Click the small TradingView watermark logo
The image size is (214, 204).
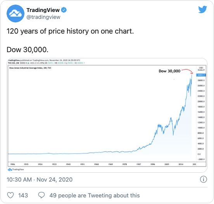pyautogui.click(x=16, y=170)
